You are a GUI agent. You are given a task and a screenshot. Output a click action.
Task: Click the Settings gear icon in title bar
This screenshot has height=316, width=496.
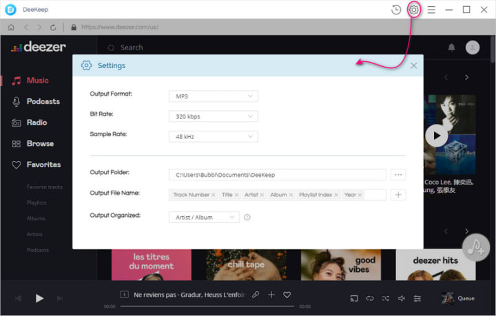[413, 10]
